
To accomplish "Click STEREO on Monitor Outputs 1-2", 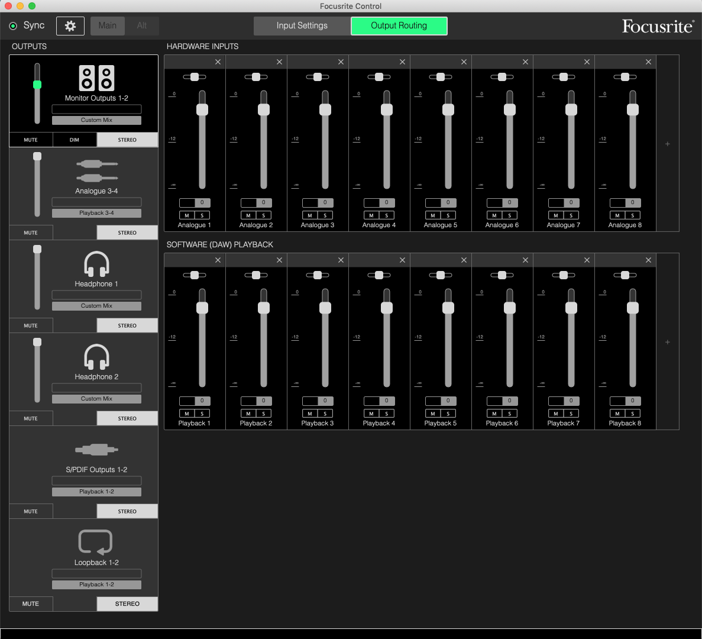I will point(127,140).
